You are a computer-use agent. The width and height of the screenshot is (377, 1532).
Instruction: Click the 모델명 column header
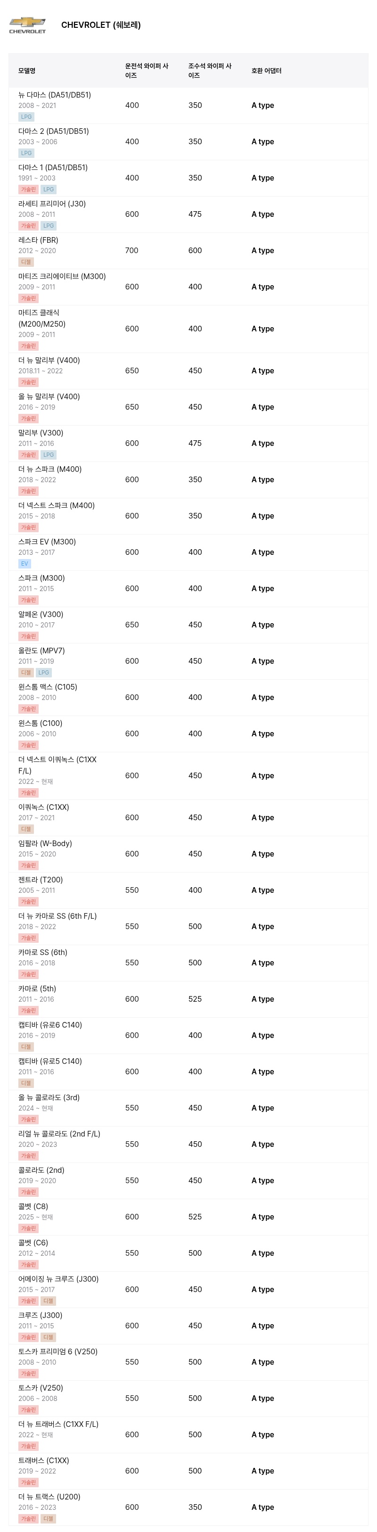[x=27, y=71]
